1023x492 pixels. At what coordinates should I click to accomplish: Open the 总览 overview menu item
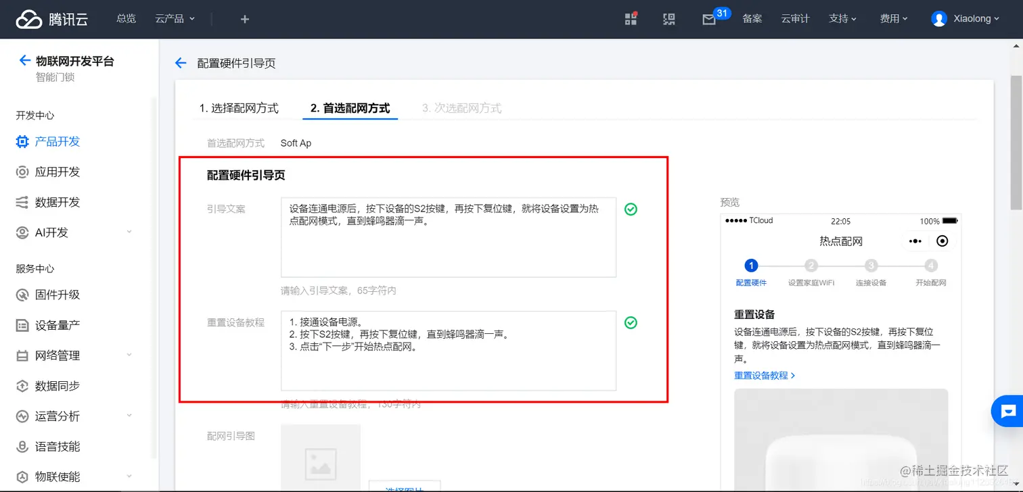coord(126,19)
